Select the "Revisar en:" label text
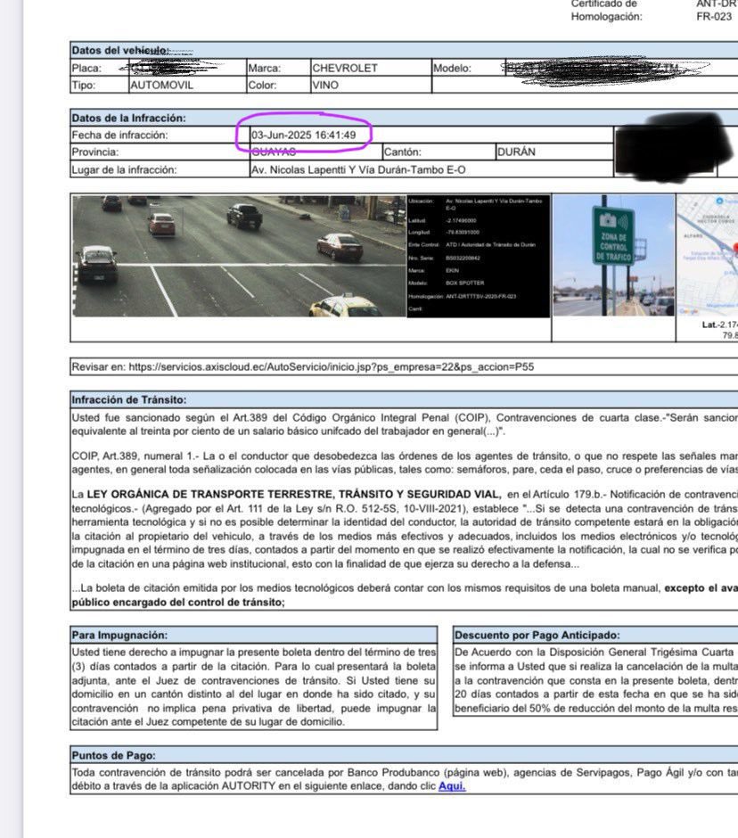Screen dimensions: 738x838 pyautogui.click(x=99, y=367)
